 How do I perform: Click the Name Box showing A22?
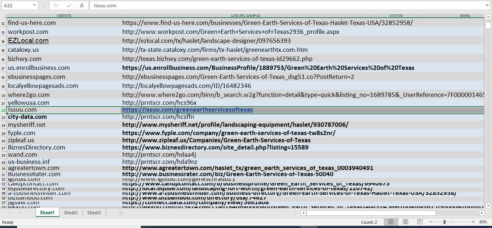click(17, 5)
